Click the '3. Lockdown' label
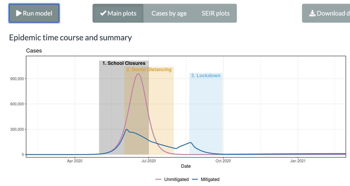Viewport: 350px width, 186px height. tap(206, 76)
